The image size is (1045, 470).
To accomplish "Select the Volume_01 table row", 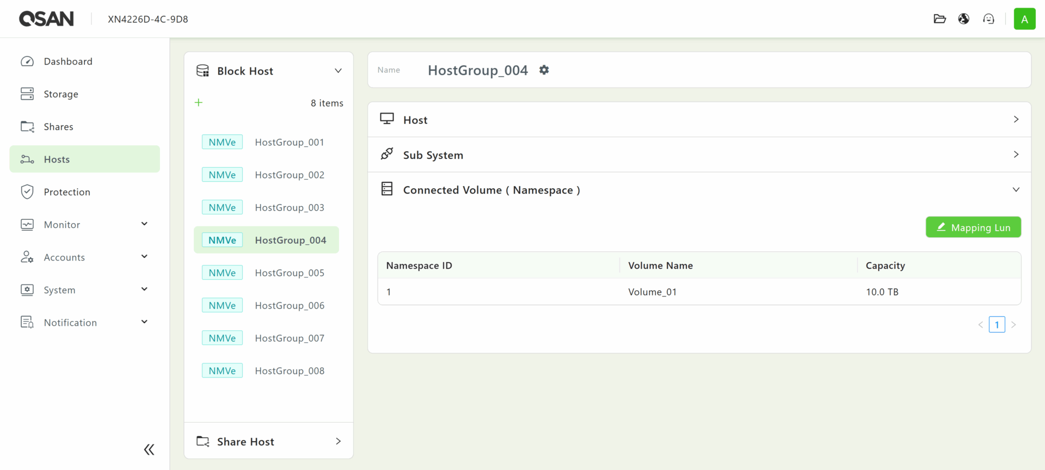I will (x=652, y=292).
